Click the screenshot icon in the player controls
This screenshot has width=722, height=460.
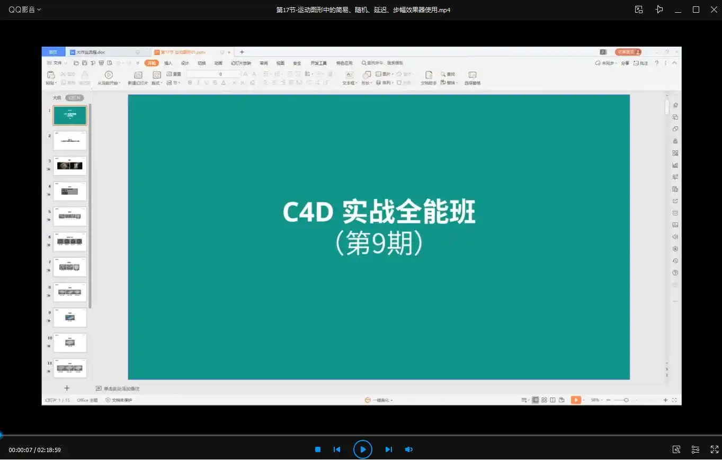[x=676, y=449]
